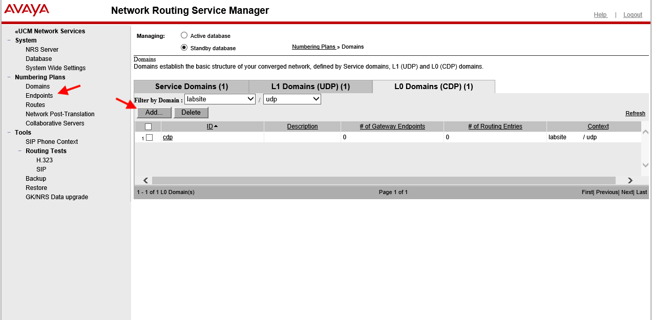The image size is (652, 320).
Task: Sort by # of Routing Entries
Action: click(495, 126)
